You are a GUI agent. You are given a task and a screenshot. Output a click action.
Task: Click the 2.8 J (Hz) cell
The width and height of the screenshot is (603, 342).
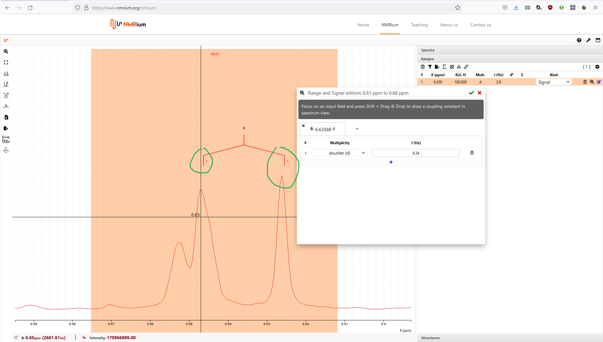[x=498, y=82]
